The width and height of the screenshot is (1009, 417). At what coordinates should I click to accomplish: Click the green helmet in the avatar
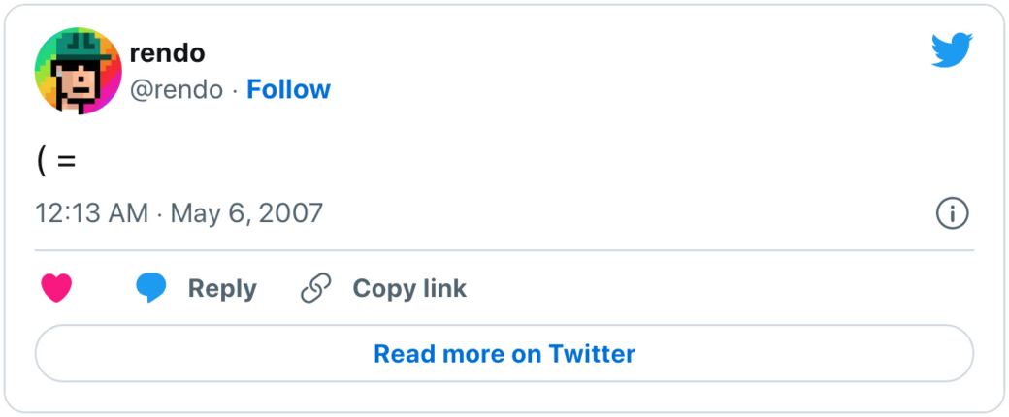(x=80, y=46)
